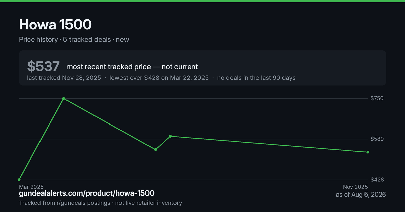Click 'last tracked Nov 28, 2025' text
This screenshot has height=212, width=405.
click(64, 78)
